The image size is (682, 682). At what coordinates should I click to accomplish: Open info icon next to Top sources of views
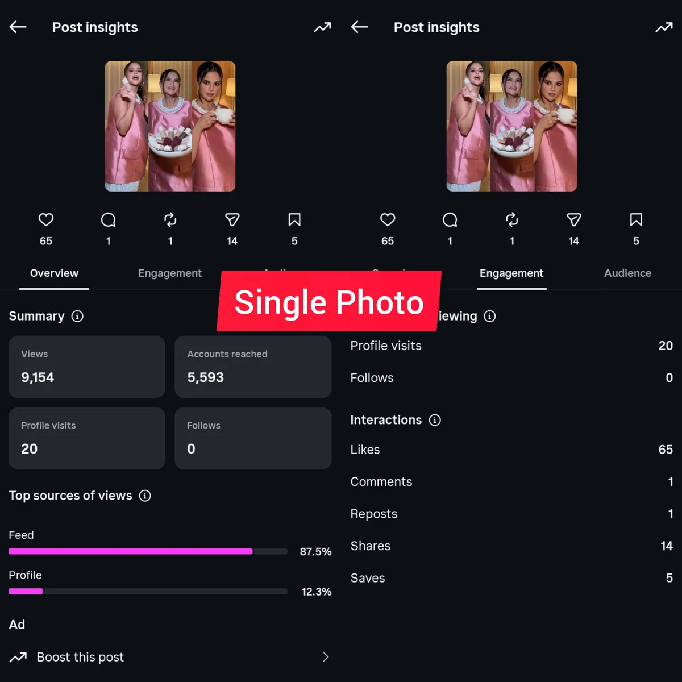point(145,496)
